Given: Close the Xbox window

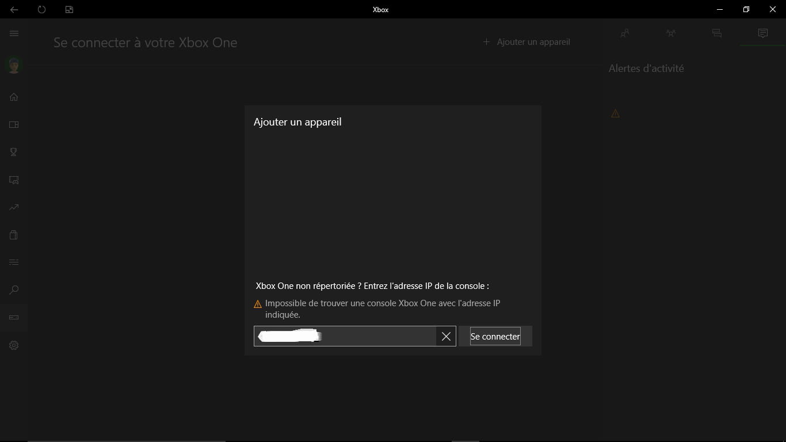Looking at the screenshot, I should (x=773, y=9).
